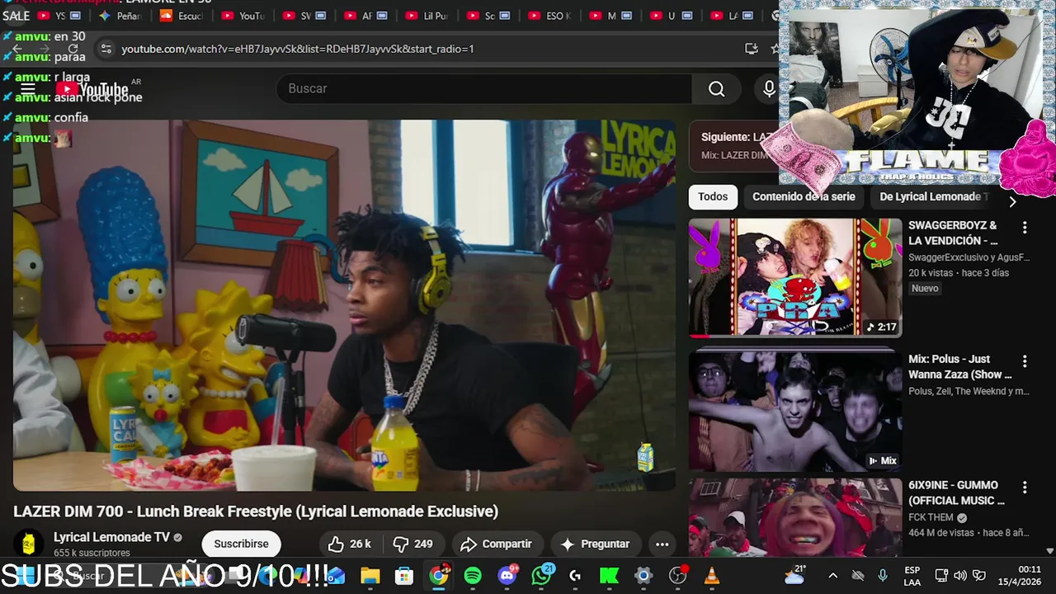
Task: Click the system tray microphone icon
Action: pos(882,576)
